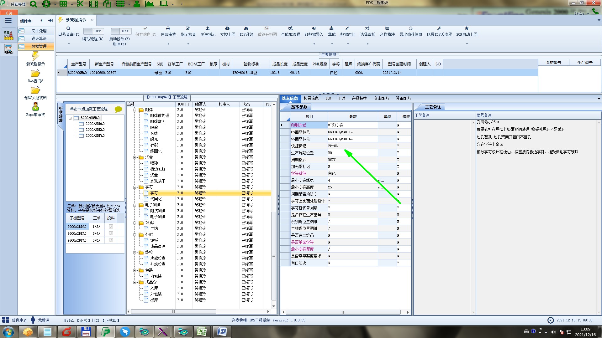
Task: Toggle the 编写流程 OFF switch
Action: click(x=93, y=31)
